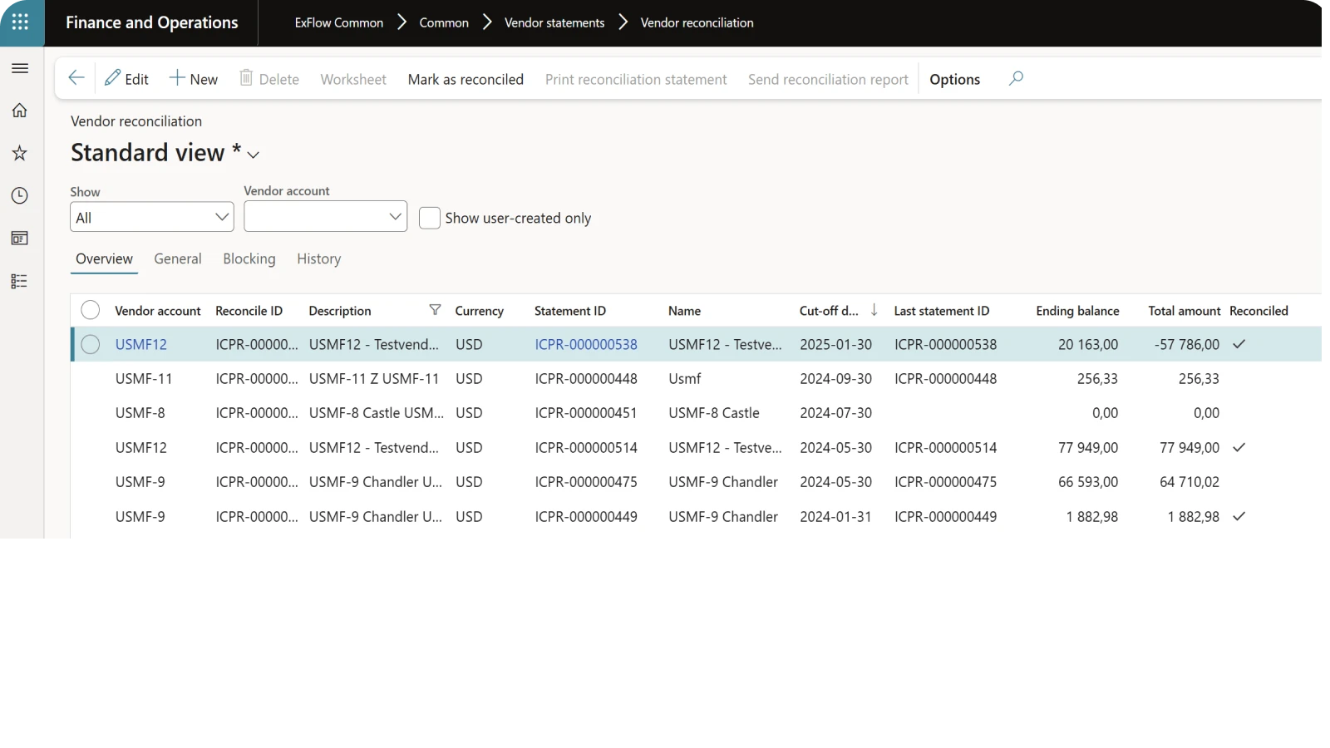
Task: Click Edit in the action bar
Action: (126, 79)
